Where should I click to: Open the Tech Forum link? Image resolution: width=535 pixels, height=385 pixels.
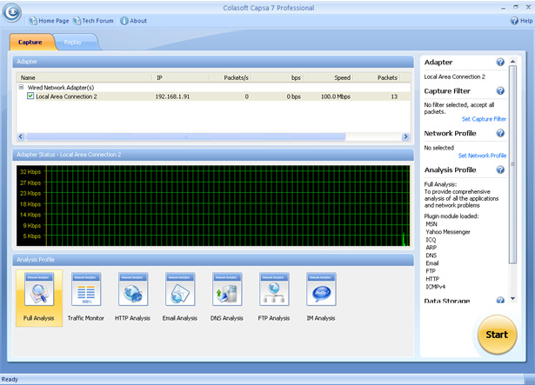(x=93, y=21)
